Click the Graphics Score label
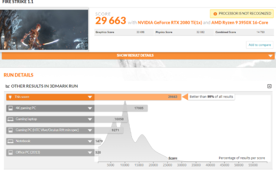 (x=105, y=32)
